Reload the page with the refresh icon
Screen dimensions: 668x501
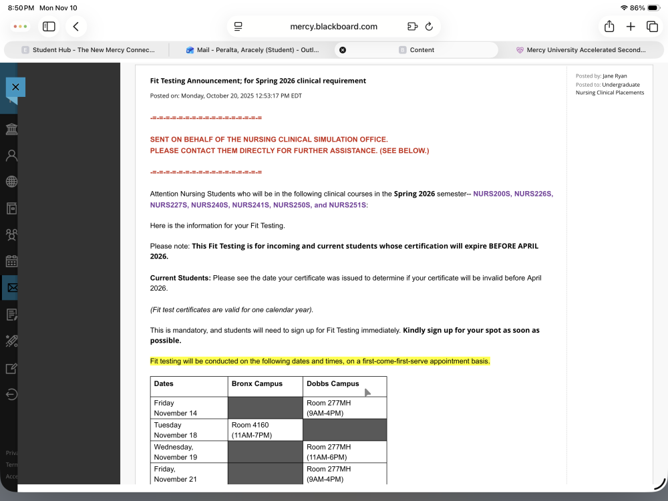pos(429,27)
